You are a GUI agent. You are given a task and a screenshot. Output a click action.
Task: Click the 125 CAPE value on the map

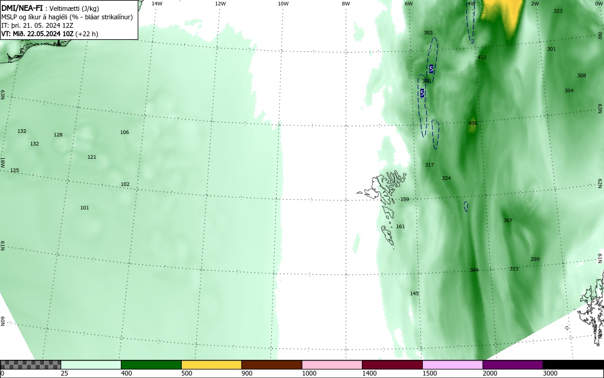click(14, 170)
